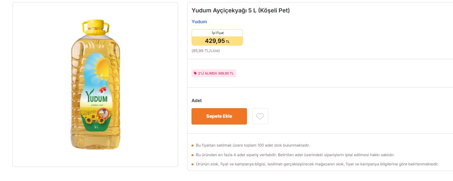Image resolution: width=453 pixels, height=181 pixels.
Task: Open the product bottle image
Action: pyautogui.click(x=96, y=84)
